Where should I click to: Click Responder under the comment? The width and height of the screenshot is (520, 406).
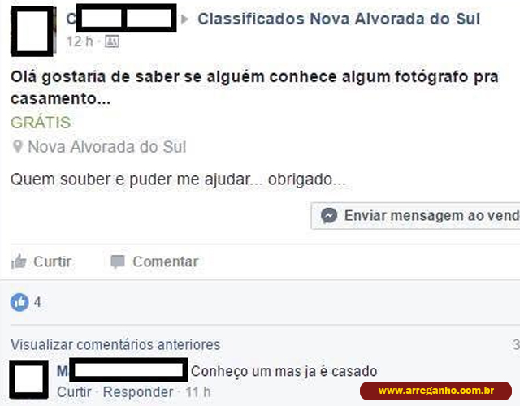[x=138, y=392]
